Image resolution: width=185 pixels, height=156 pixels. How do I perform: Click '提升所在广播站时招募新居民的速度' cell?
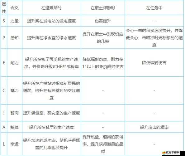click(x=51, y=90)
